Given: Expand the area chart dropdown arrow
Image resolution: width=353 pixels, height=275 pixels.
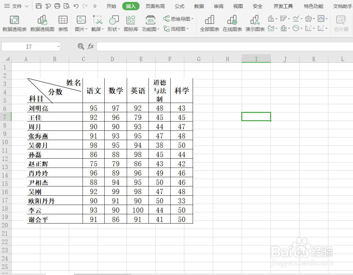Looking at the screenshot, I should coord(277,28).
